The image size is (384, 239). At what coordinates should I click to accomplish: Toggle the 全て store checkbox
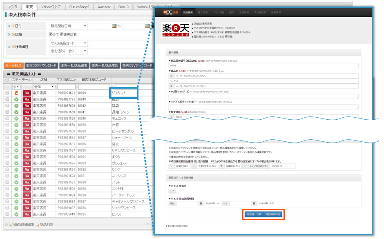pos(50,34)
